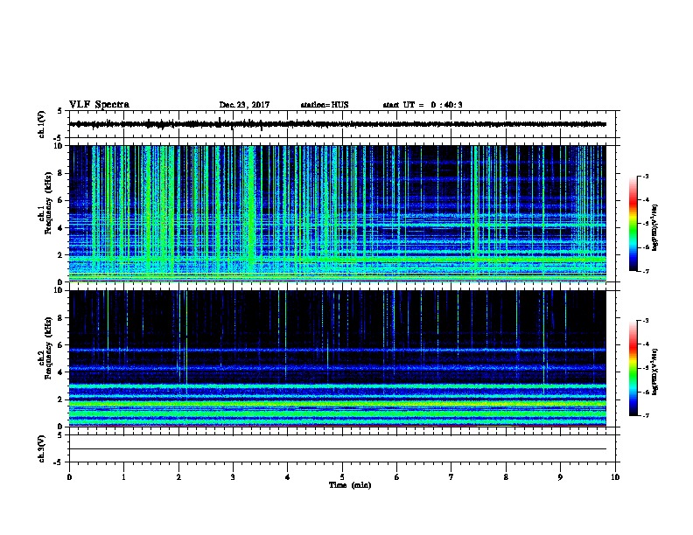This screenshot has width=693, height=535.
Task: Click the ch.1 spectrogram color scale bar
Action: (x=633, y=224)
